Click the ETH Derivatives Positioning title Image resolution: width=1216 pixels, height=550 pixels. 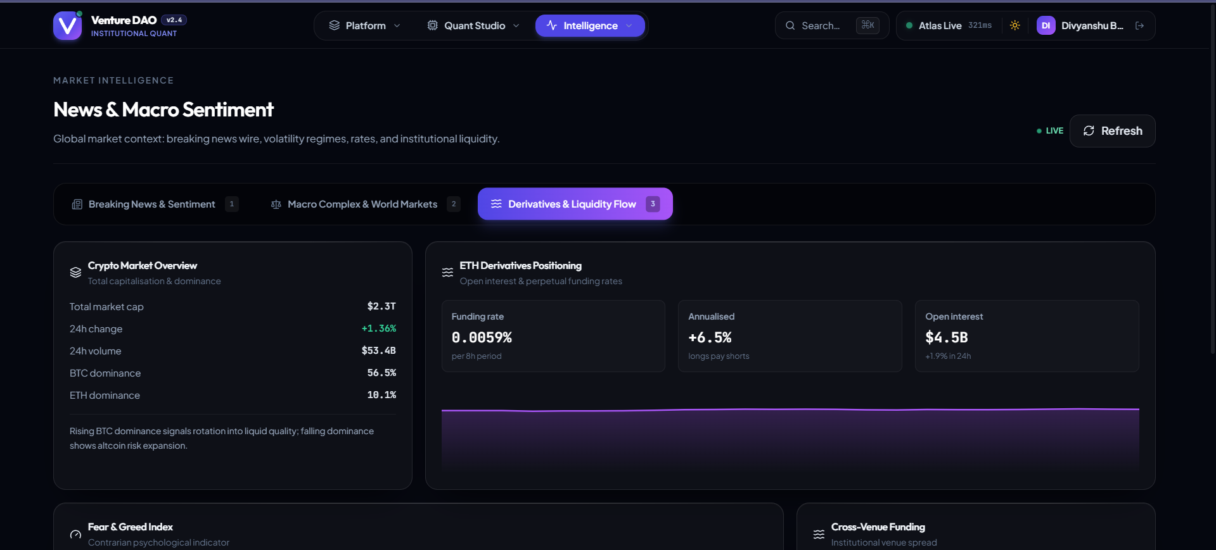tap(521, 266)
